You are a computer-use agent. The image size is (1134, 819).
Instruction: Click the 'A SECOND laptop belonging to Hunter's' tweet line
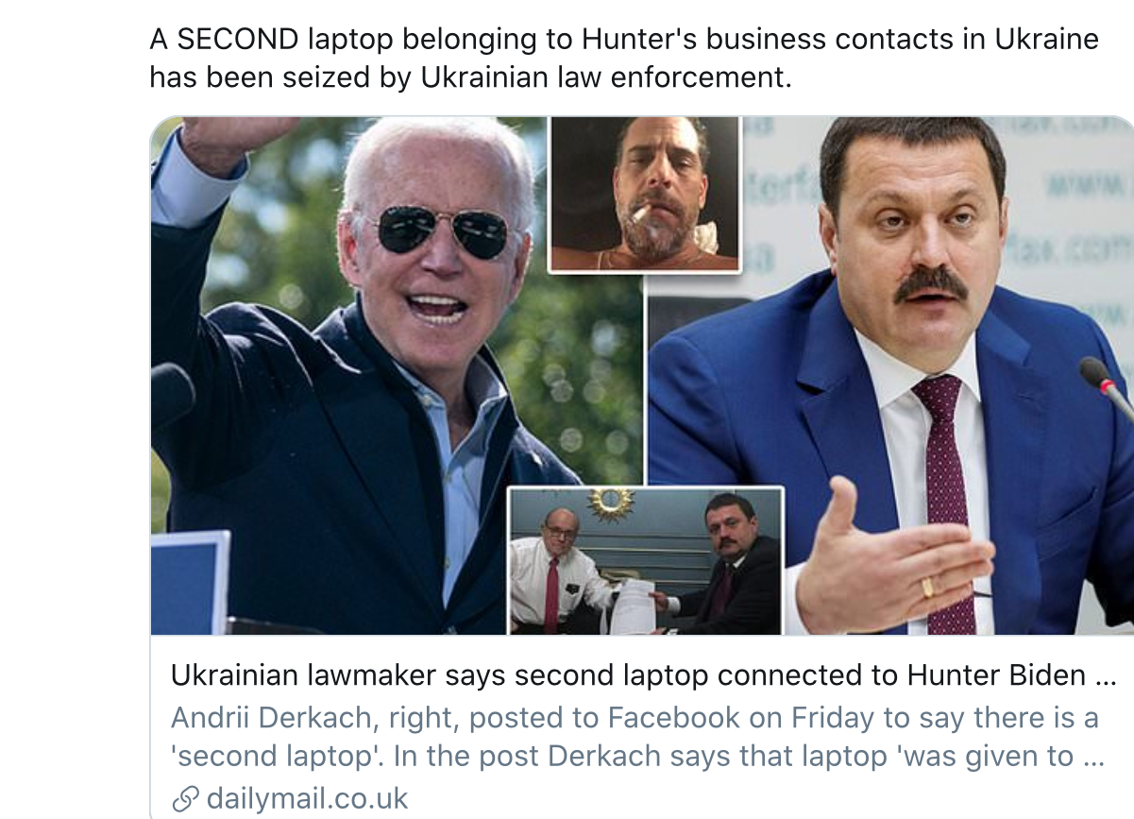click(624, 40)
